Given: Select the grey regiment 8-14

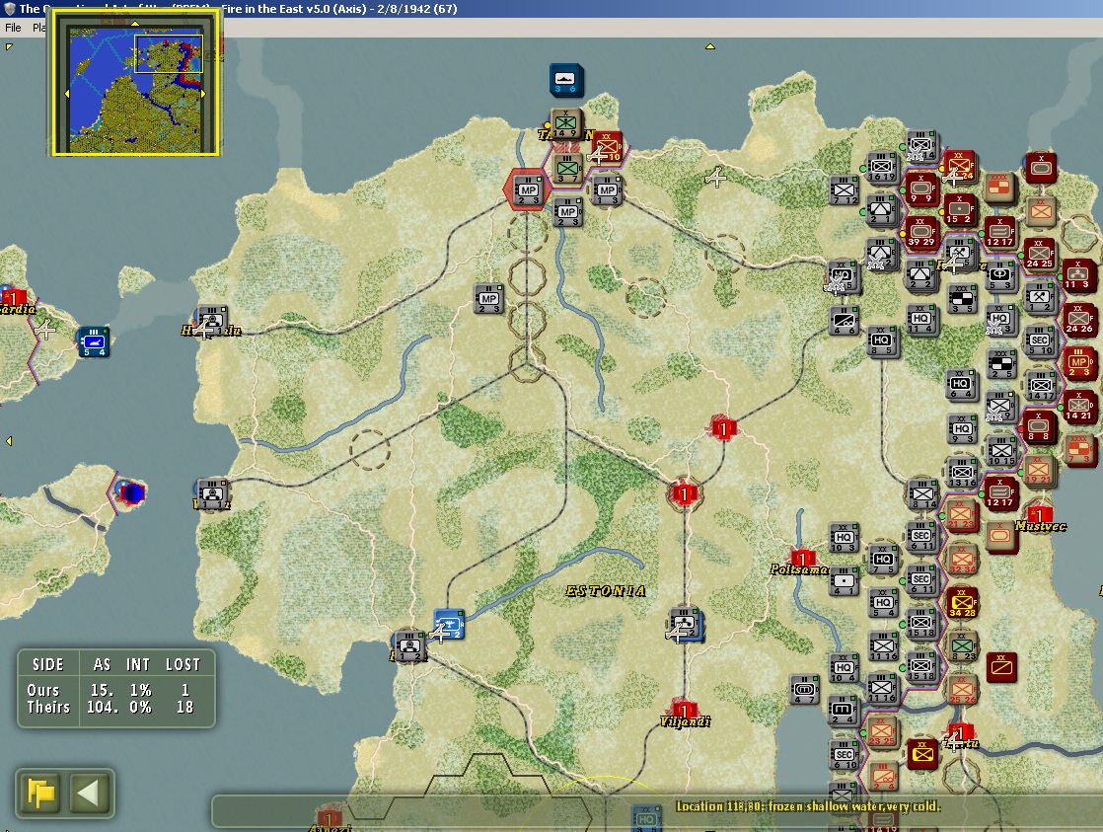Looking at the screenshot, I should click(922, 494).
